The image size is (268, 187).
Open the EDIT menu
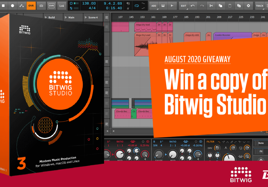click(183, 5)
